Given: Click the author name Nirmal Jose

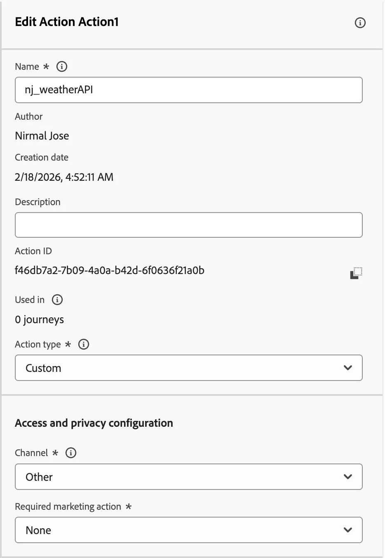Looking at the screenshot, I should (42, 136).
